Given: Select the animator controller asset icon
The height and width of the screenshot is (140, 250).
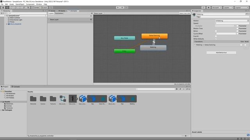Looking at the screenshot, I should pyautogui.click(x=63, y=99).
